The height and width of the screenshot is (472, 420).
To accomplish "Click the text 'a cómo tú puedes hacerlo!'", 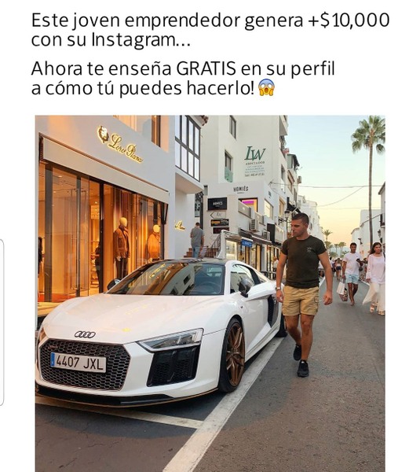I will pos(143,88).
